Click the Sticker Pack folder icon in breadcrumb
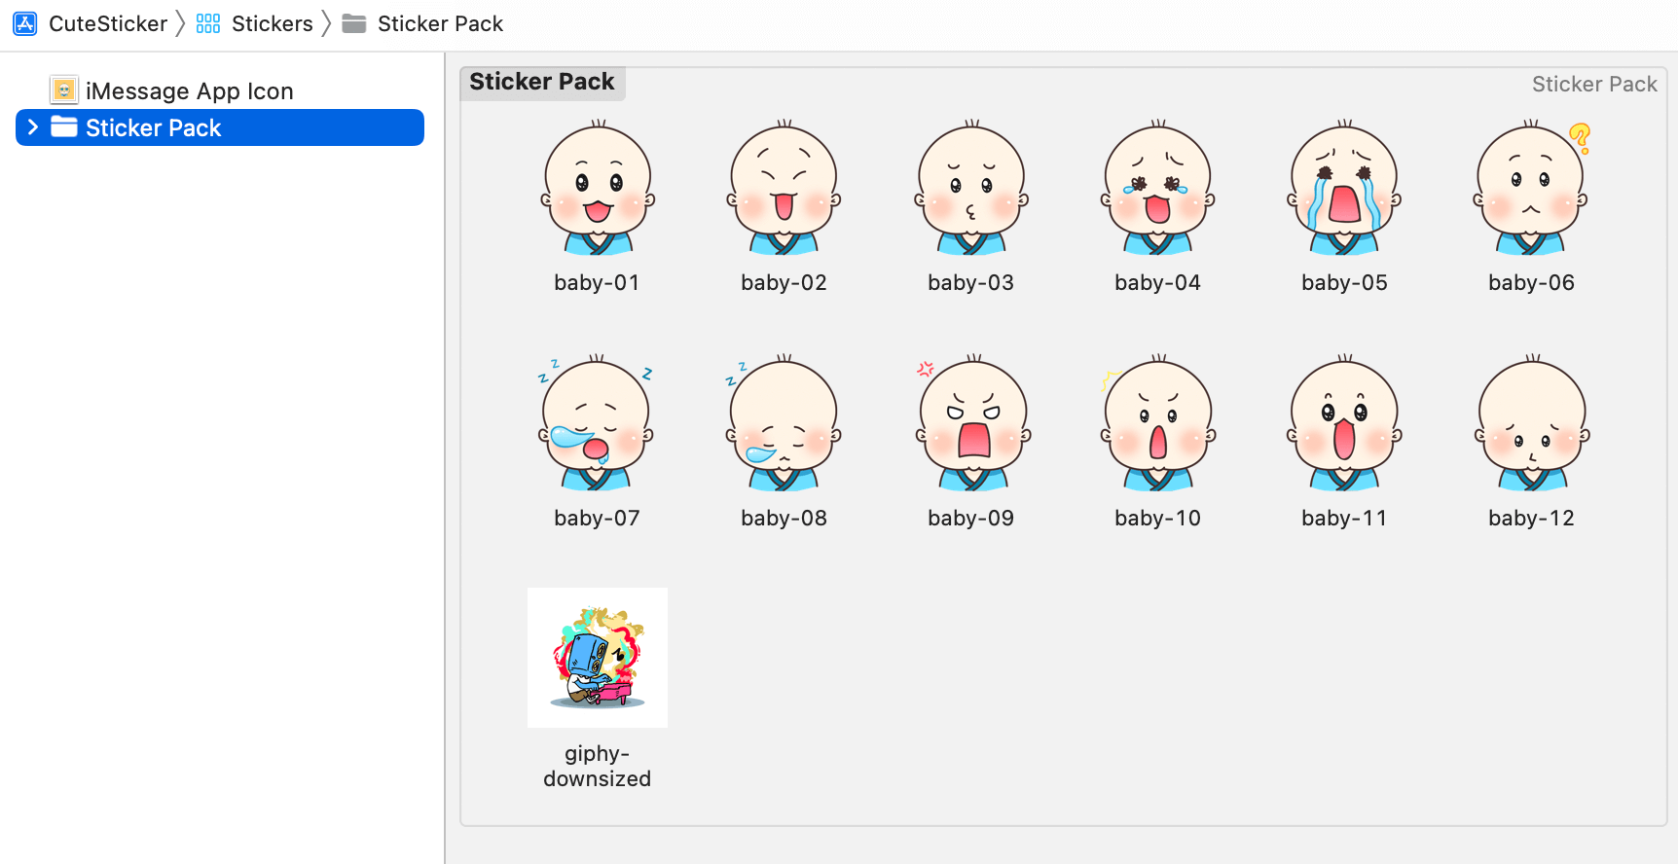The width and height of the screenshot is (1678, 864). [x=354, y=23]
